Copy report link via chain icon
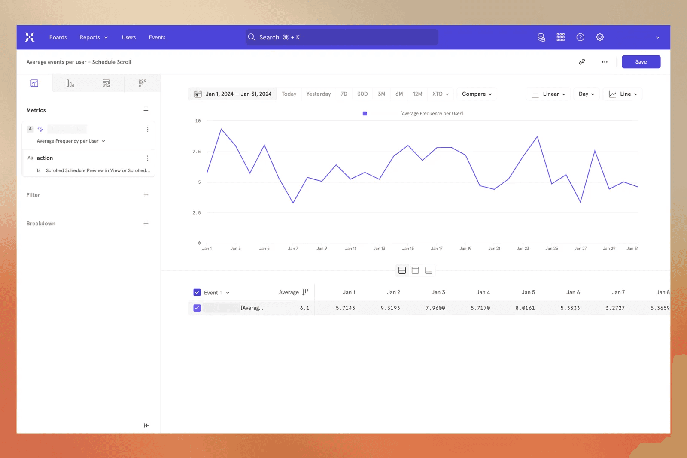Image resolution: width=687 pixels, height=458 pixels. (x=582, y=62)
